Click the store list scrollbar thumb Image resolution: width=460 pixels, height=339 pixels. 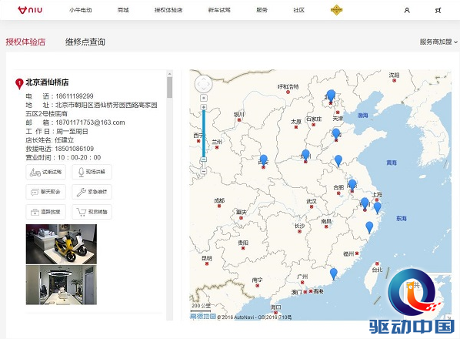169,87
